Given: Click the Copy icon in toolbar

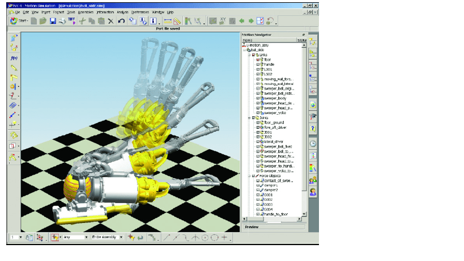Looking at the screenshot, I should click(92, 21).
